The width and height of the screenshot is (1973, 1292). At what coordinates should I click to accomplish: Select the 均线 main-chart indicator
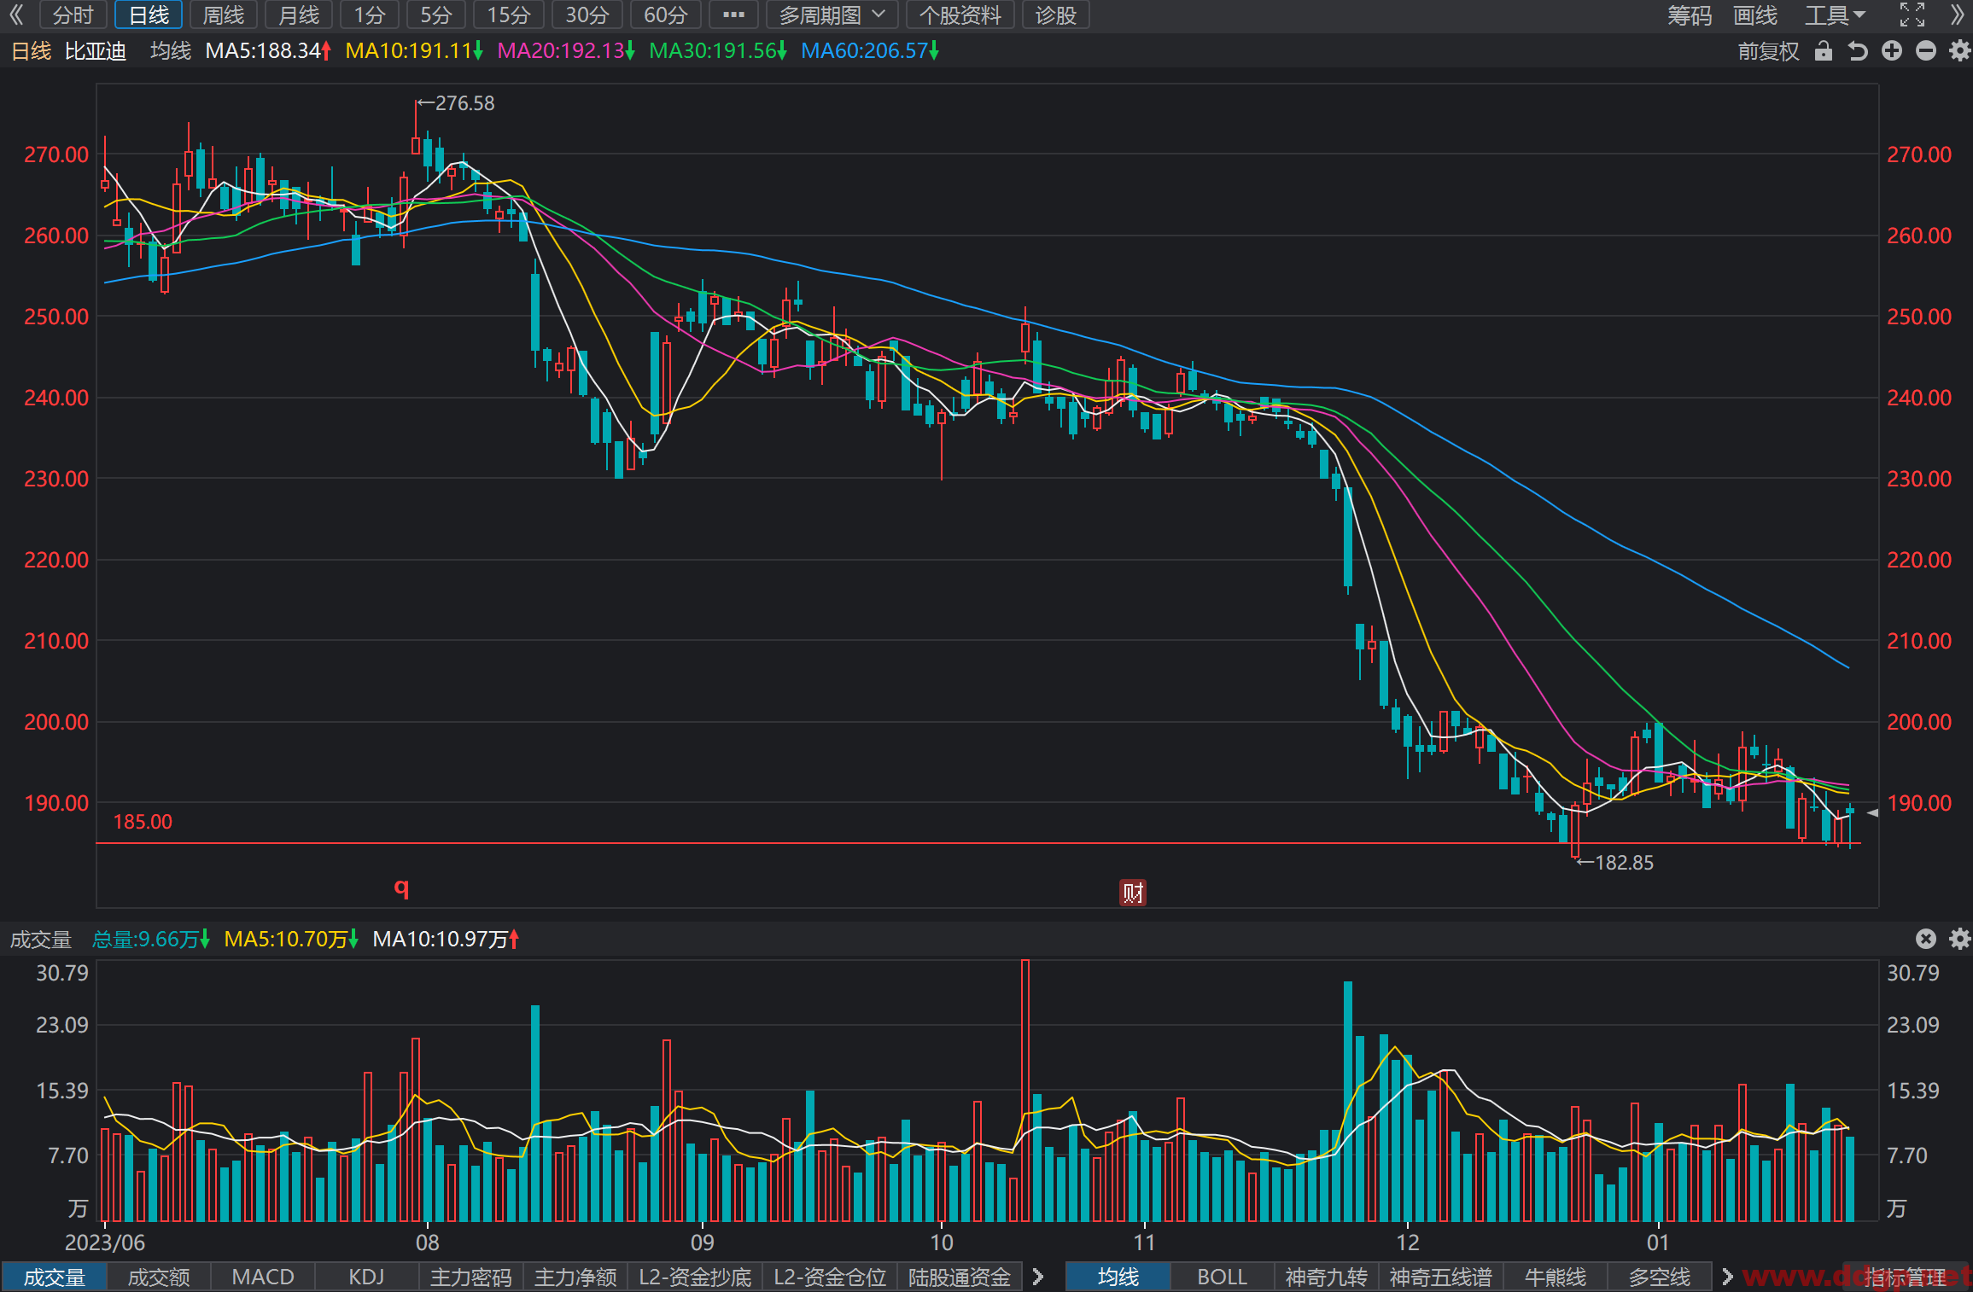click(1118, 1277)
